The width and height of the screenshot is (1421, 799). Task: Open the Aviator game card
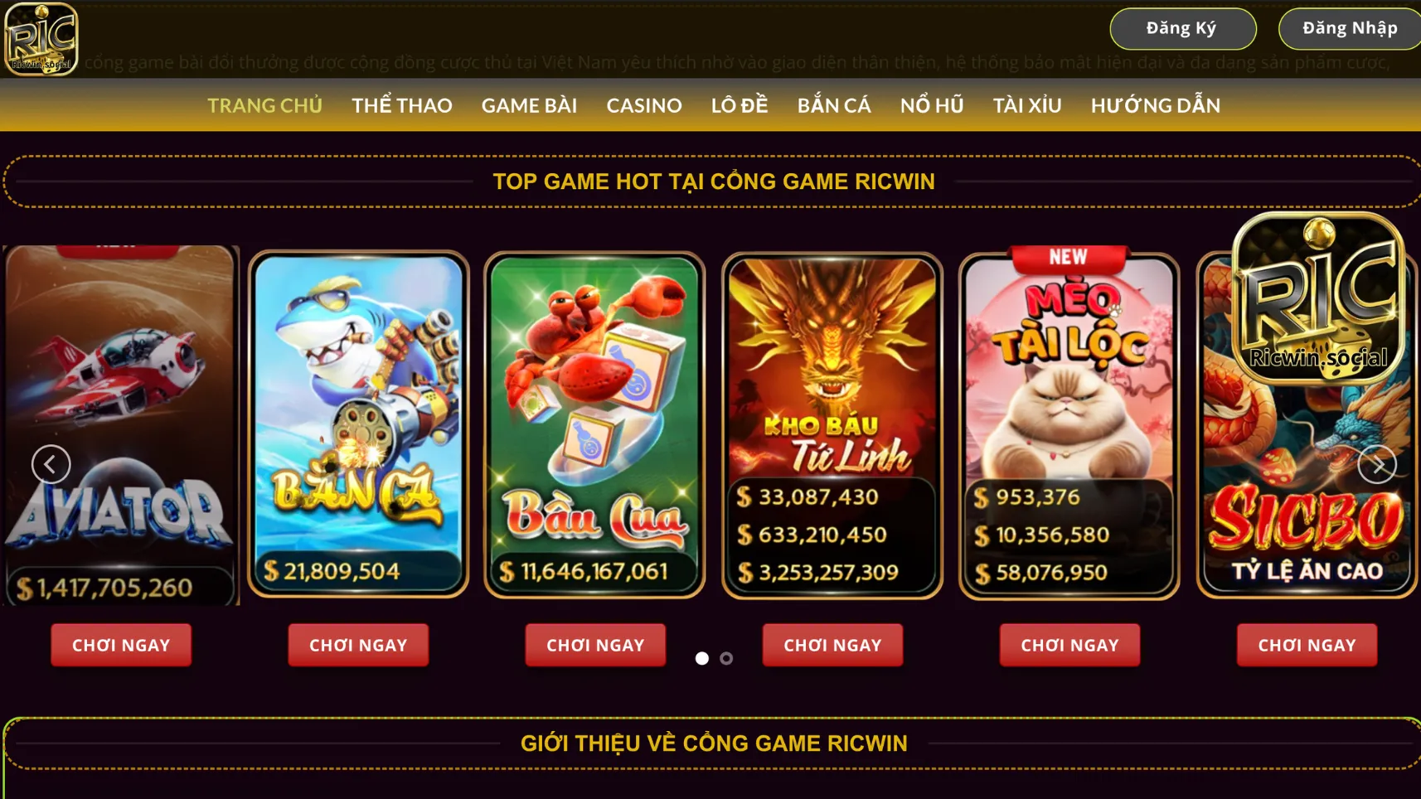click(121, 424)
